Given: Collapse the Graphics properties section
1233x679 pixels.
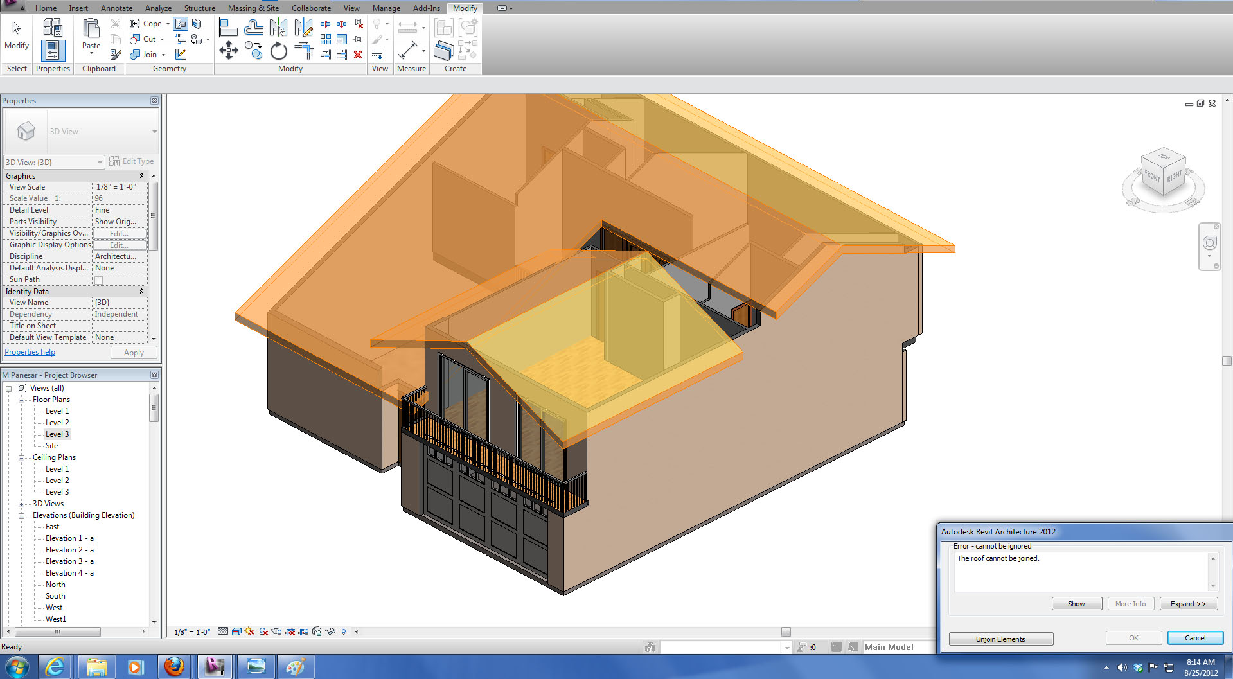Looking at the screenshot, I should click(x=141, y=176).
